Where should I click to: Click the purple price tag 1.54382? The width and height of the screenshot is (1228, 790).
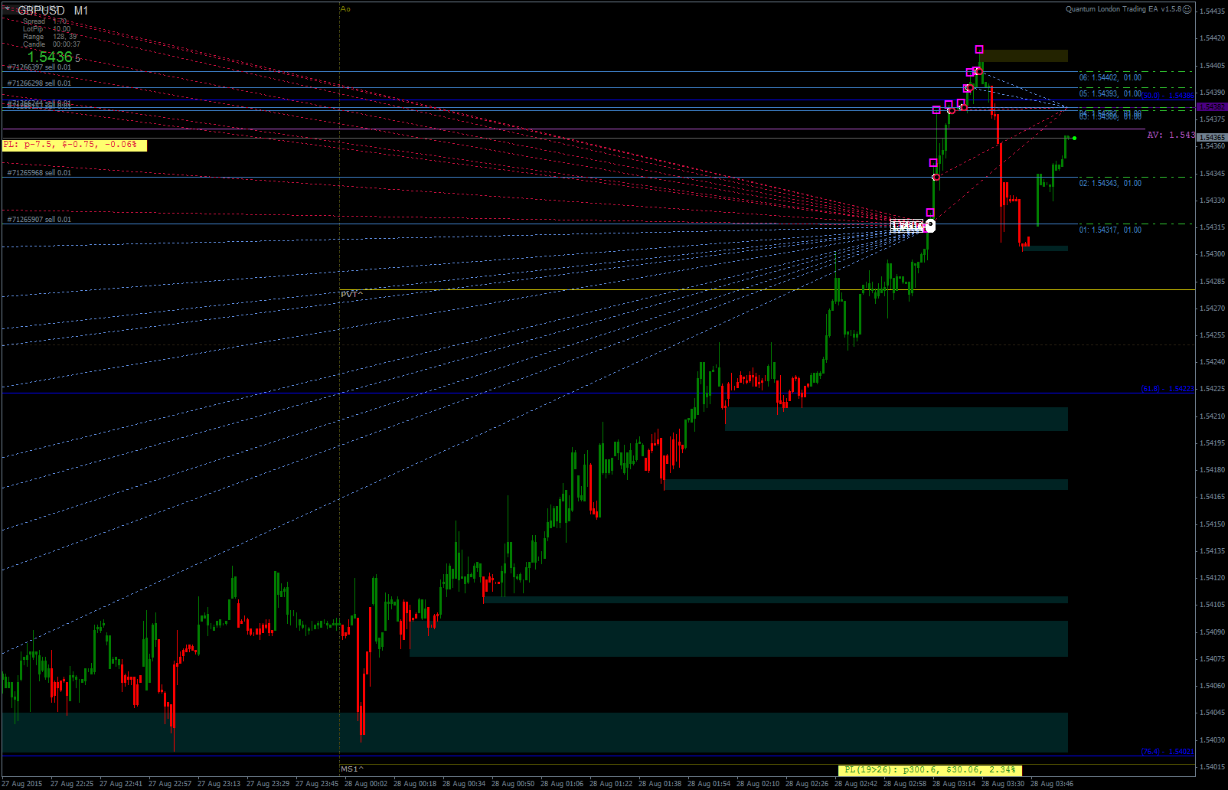pos(1212,107)
